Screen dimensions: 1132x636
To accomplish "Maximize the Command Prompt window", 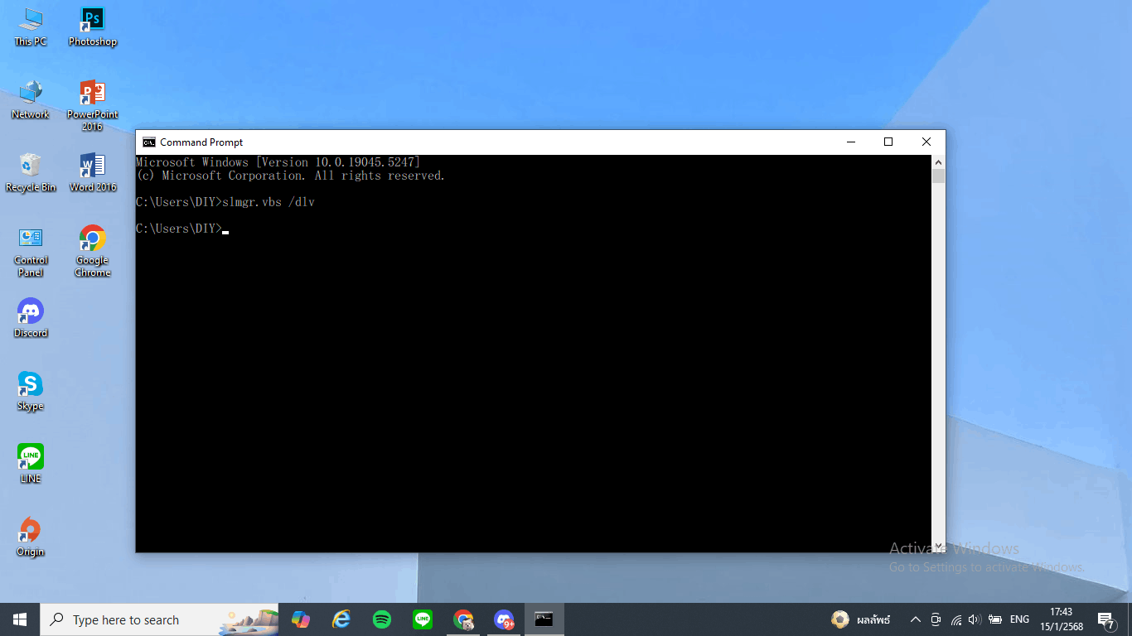I will pyautogui.click(x=888, y=142).
